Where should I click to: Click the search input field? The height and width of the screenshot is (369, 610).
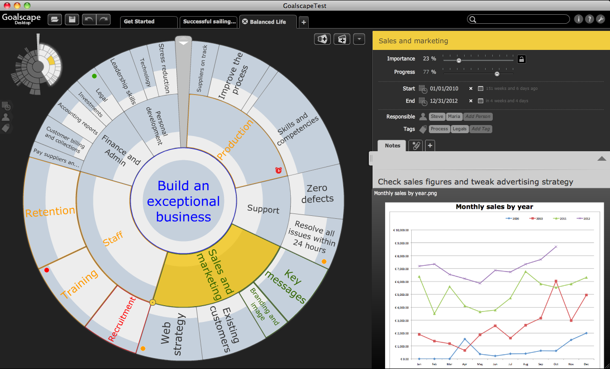click(x=518, y=19)
